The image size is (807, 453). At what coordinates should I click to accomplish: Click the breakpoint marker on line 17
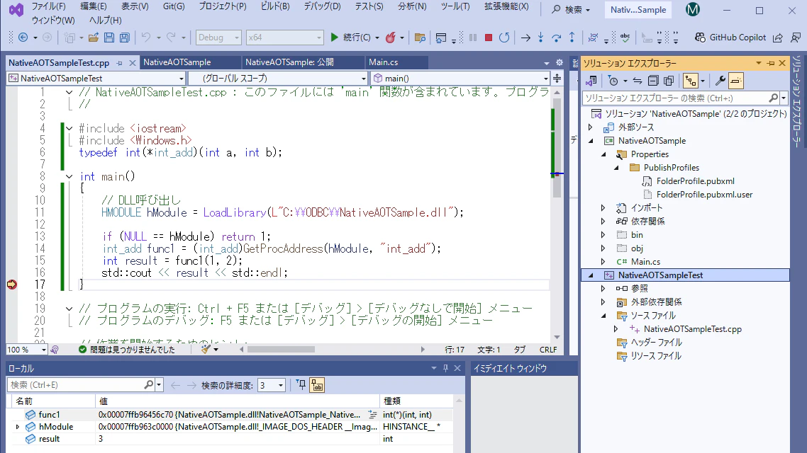point(12,285)
